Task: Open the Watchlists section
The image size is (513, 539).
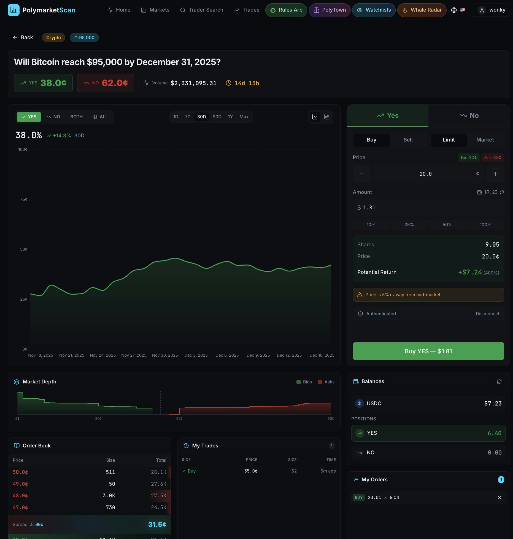Action: [x=374, y=10]
